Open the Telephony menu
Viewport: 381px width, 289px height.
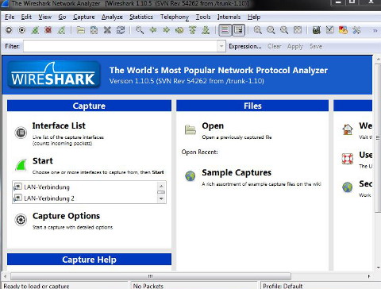175,17
